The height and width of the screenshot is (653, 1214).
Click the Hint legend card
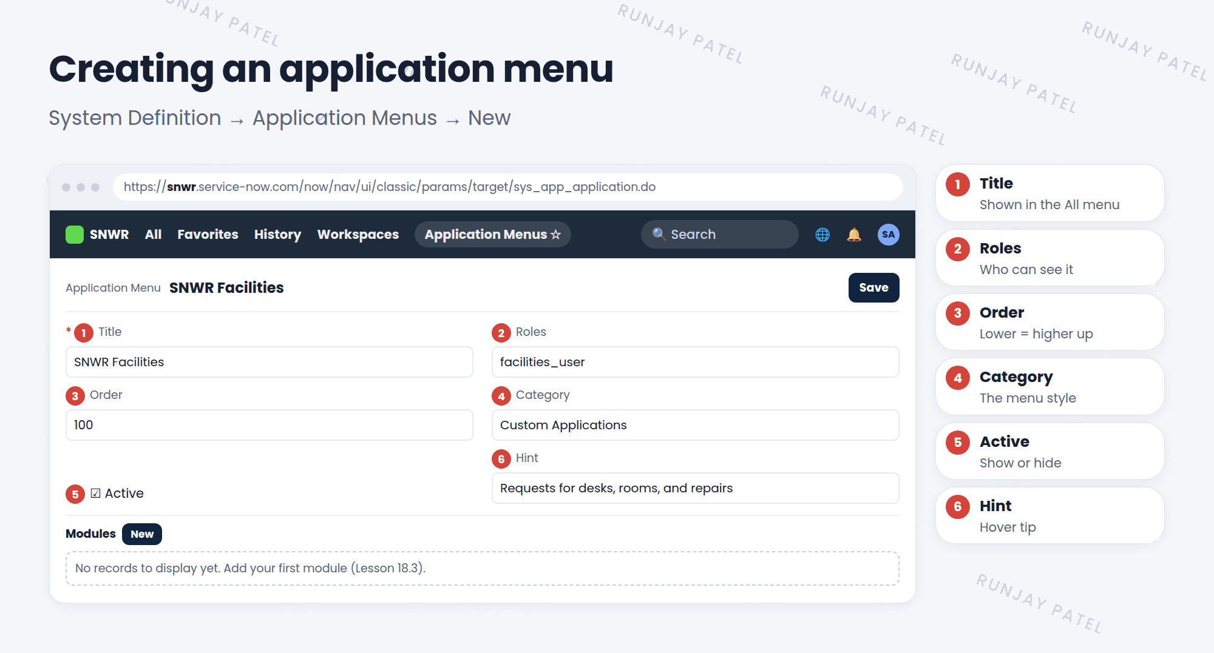1050,515
